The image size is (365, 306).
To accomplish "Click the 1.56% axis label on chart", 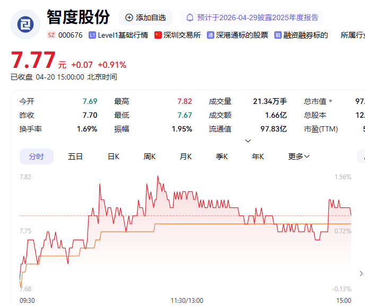I will 343,177.
